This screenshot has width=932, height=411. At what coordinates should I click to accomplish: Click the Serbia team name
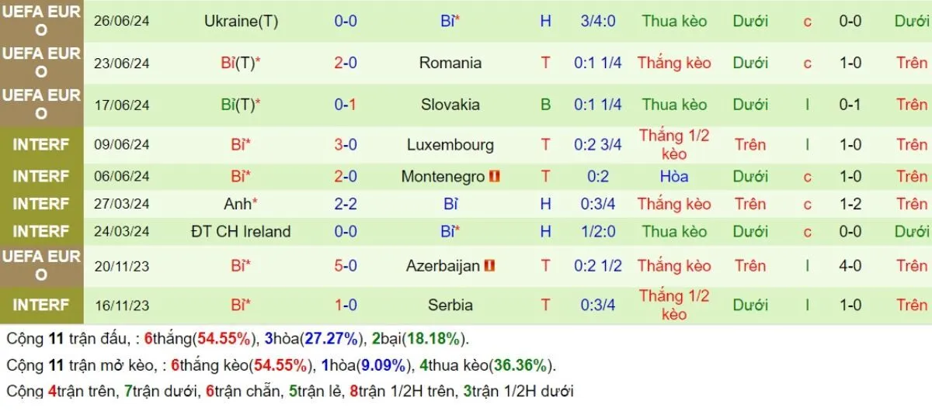[450, 305]
